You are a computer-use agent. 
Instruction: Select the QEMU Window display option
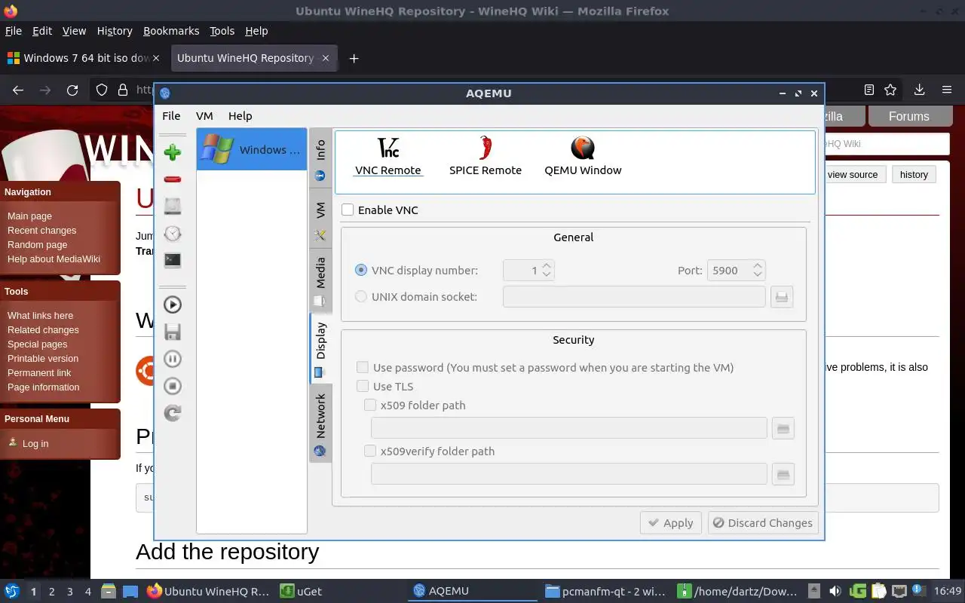583,156
